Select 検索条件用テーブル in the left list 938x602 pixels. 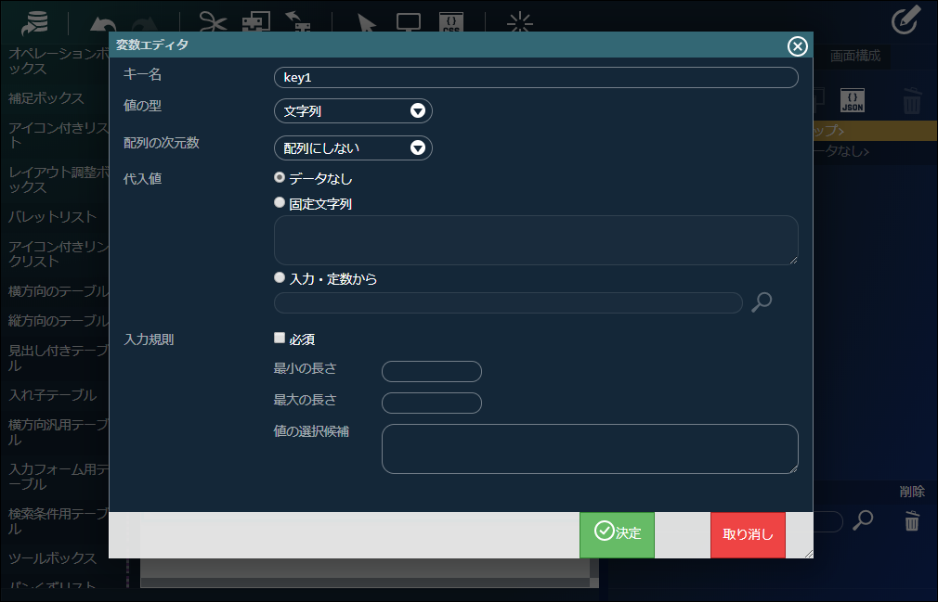tap(59, 521)
